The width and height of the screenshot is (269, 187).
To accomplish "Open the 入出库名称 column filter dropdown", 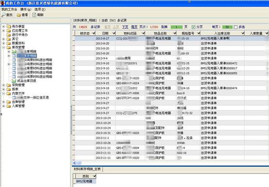I will pyautogui.click(x=242, y=33).
